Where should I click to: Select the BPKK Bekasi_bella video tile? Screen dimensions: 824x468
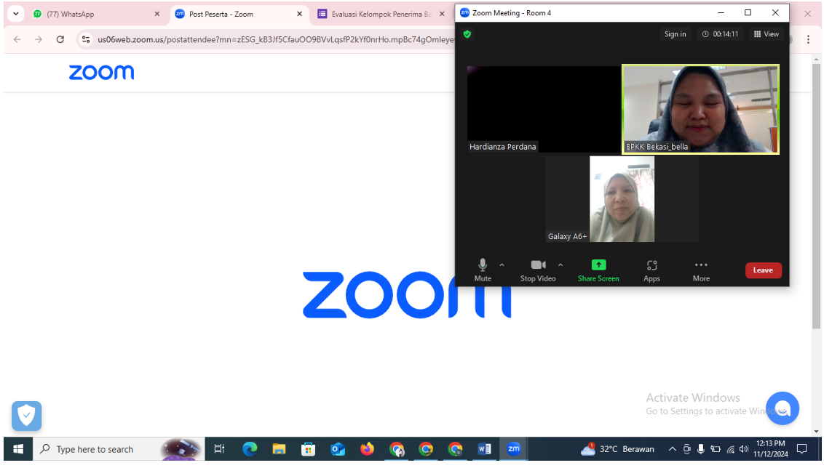coord(700,109)
